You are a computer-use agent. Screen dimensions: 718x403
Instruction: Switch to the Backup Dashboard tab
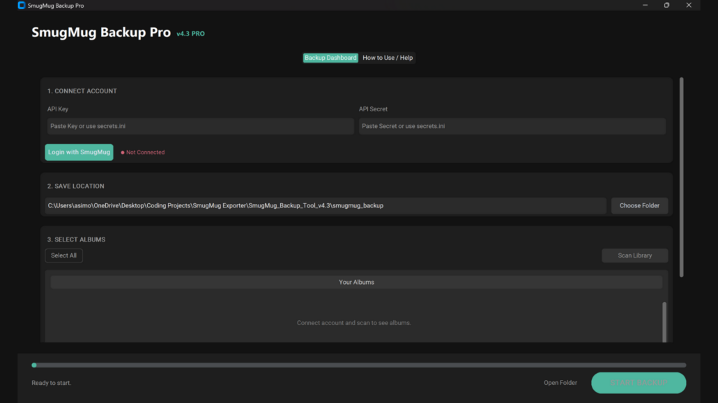click(x=330, y=58)
